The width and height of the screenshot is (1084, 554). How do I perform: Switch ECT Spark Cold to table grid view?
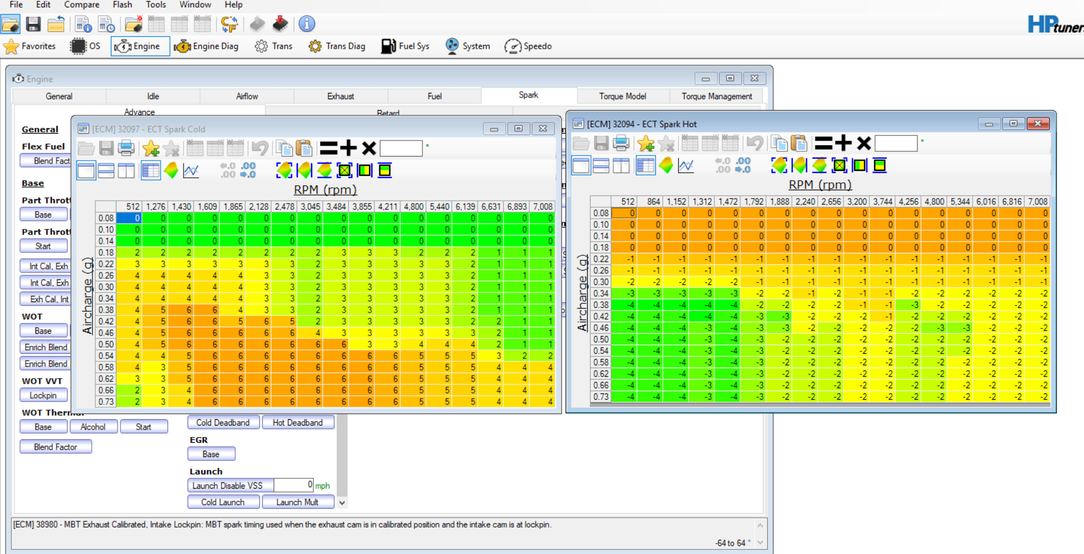coord(150,170)
